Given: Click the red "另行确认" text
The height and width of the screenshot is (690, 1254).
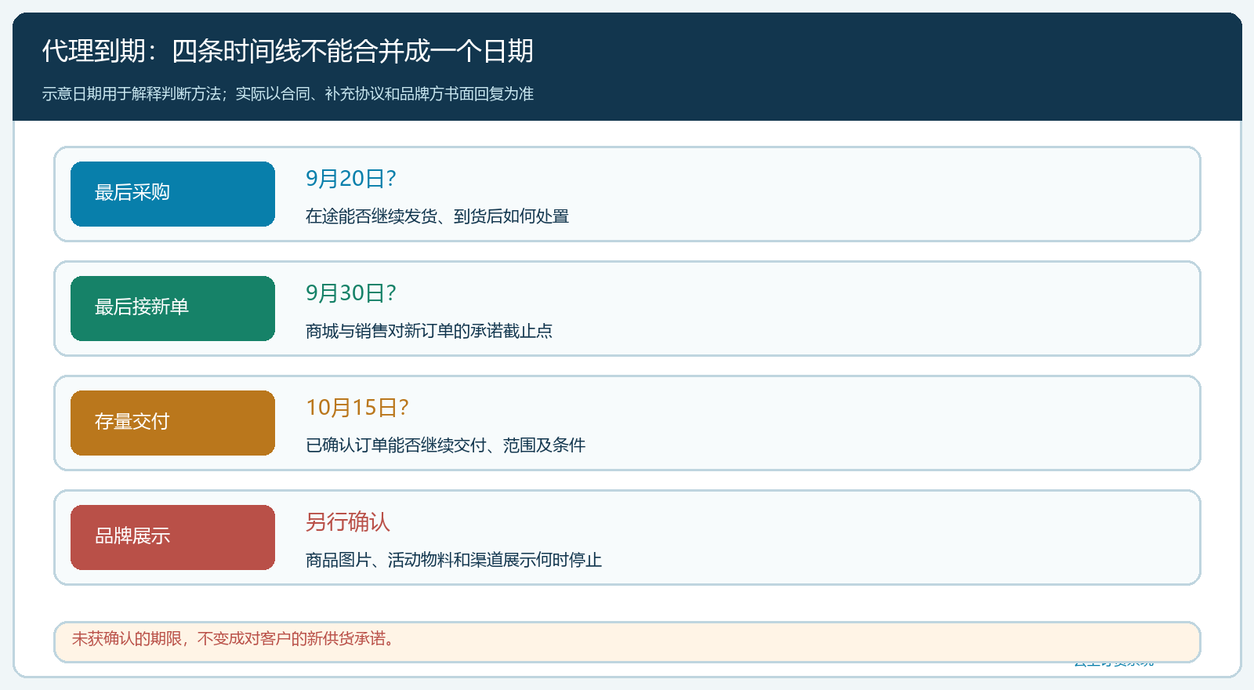Looking at the screenshot, I should tap(348, 522).
